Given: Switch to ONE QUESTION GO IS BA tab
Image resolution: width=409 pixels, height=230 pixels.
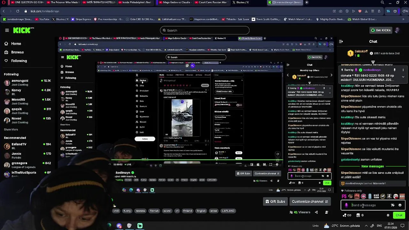Looking at the screenshot, I should [27, 3].
